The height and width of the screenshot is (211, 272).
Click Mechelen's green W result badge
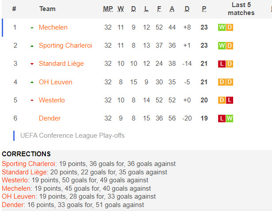pyautogui.click(x=222, y=27)
